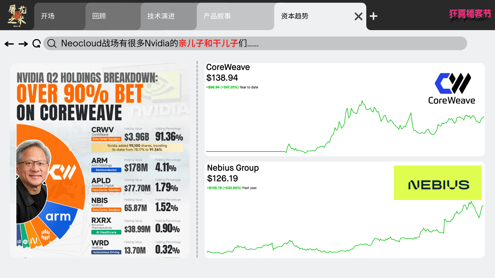Select the 产品叙事 tab

(217, 16)
